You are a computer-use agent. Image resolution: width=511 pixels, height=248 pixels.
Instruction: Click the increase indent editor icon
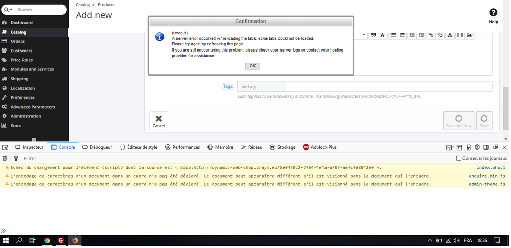pos(421,35)
